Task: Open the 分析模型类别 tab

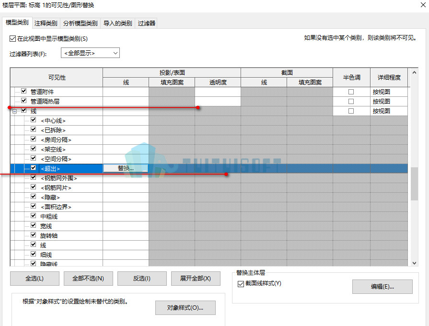Action: click(x=80, y=23)
